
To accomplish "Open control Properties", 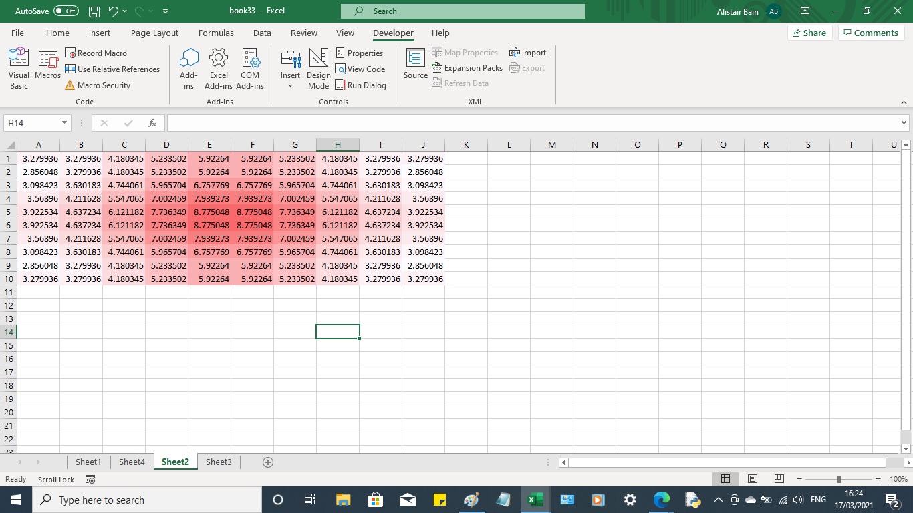I will click(x=360, y=53).
